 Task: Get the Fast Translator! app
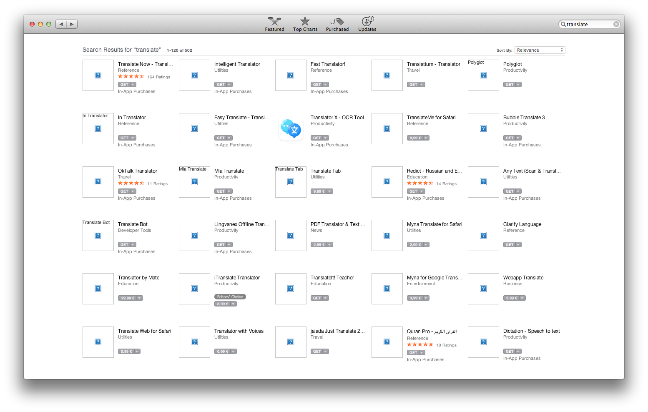click(317, 85)
